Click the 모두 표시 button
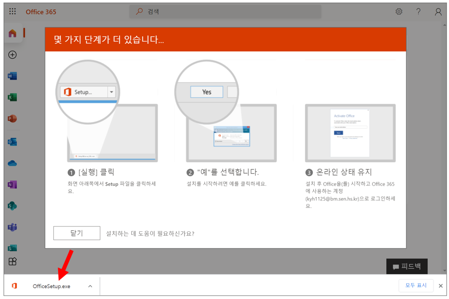 click(416, 285)
